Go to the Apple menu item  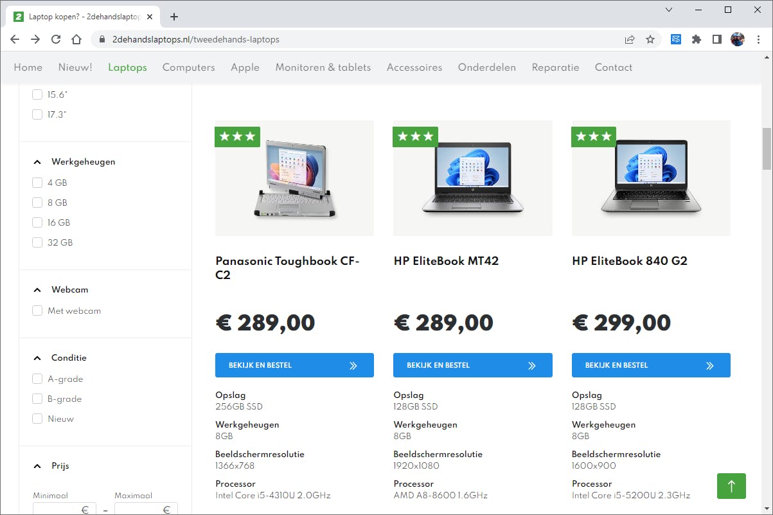245,68
